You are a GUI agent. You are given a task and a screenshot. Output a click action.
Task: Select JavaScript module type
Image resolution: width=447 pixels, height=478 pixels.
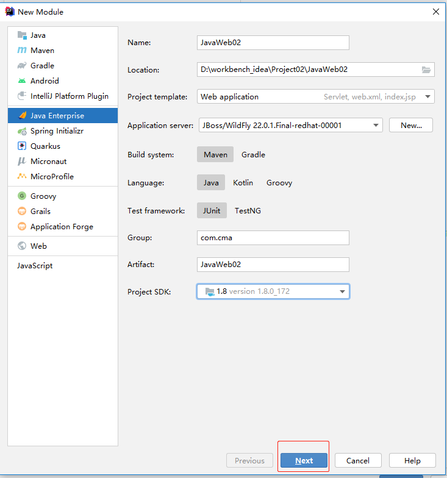coord(35,266)
